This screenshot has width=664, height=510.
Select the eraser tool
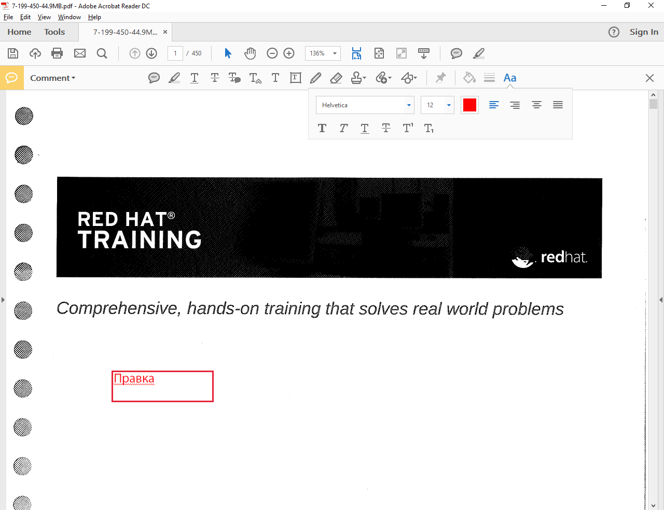tap(336, 78)
